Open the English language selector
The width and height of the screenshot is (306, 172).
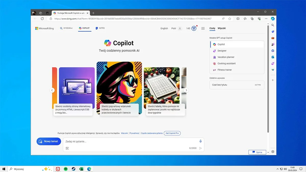pos(164,29)
